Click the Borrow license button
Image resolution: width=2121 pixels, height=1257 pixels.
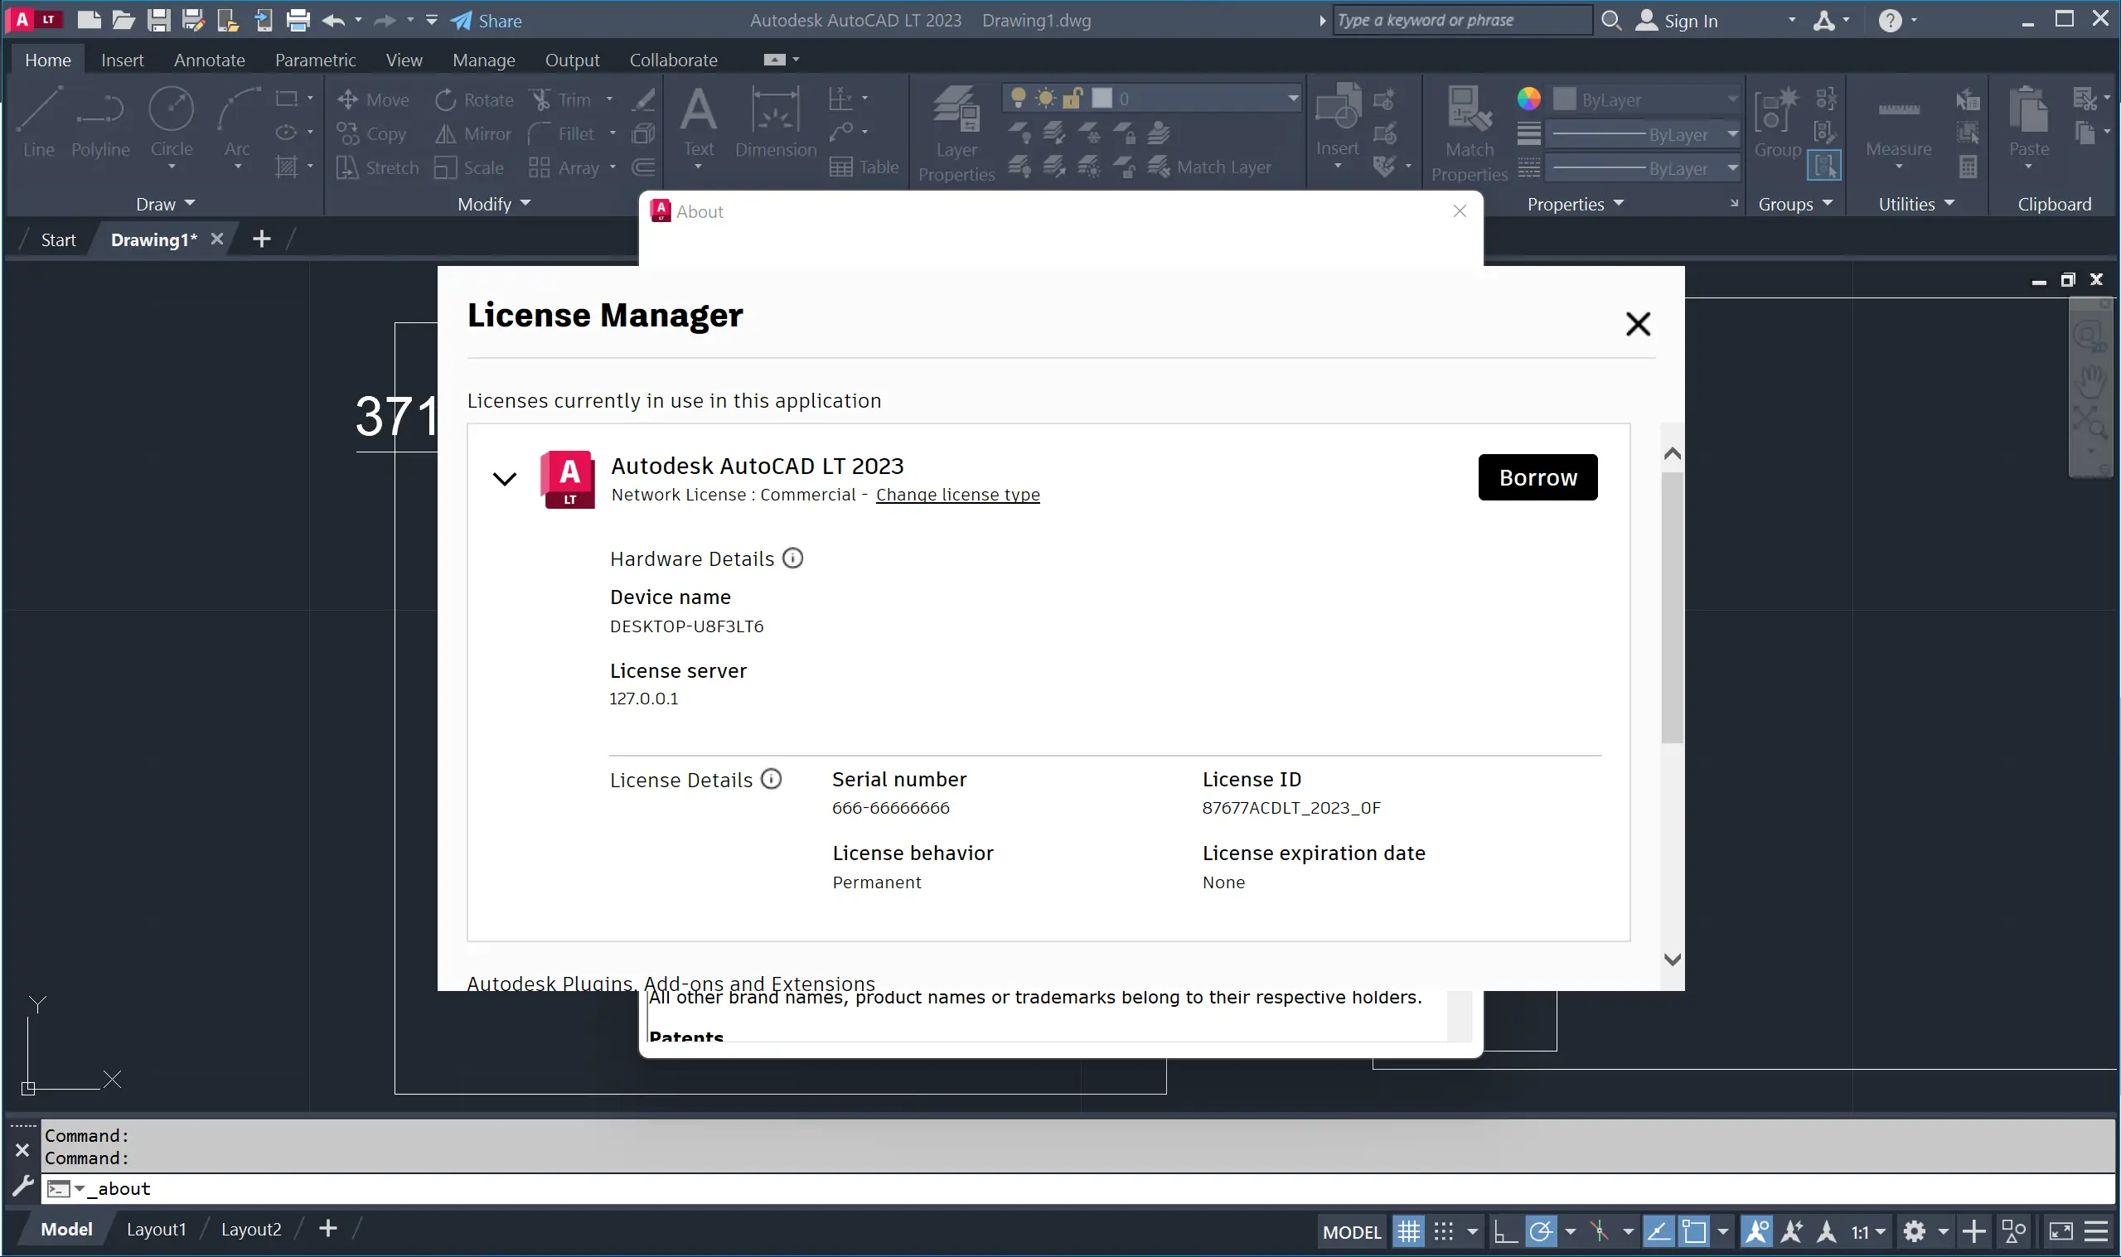1537,478
